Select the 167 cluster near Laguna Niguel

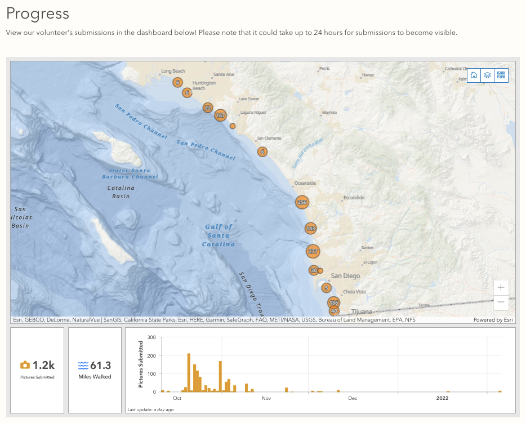pyautogui.click(x=220, y=115)
